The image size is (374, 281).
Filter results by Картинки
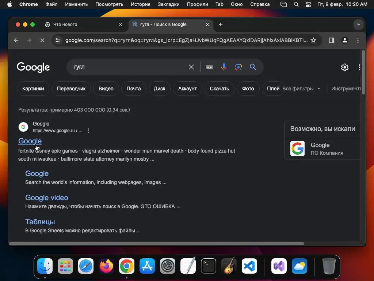point(33,89)
